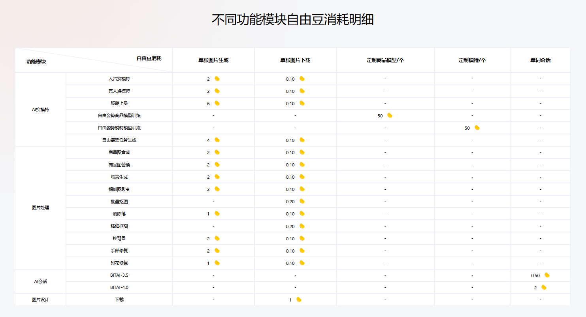Click the bean icon for 人台换模特 单张图片生成

coord(217,79)
